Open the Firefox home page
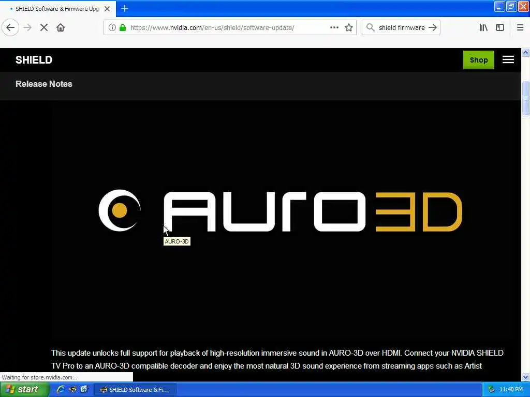The width and height of the screenshot is (530, 397). tap(61, 28)
